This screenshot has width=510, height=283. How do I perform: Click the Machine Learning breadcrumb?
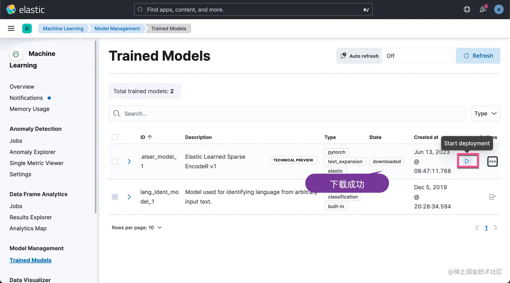point(63,28)
